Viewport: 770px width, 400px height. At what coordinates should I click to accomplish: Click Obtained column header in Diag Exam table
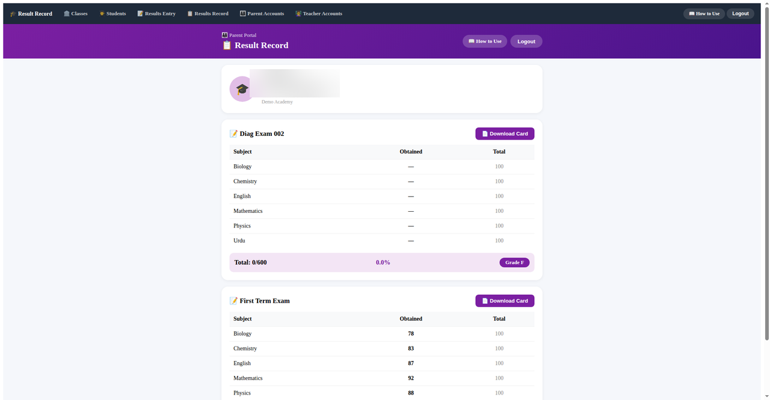pos(411,152)
